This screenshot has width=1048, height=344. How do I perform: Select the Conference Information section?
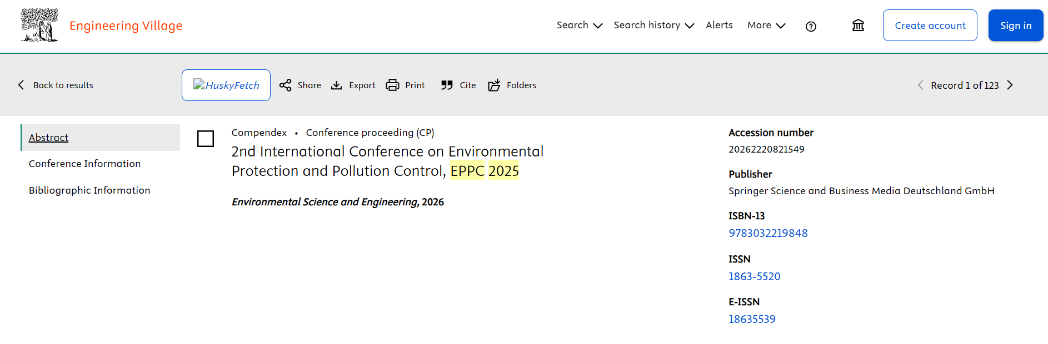click(84, 164)
